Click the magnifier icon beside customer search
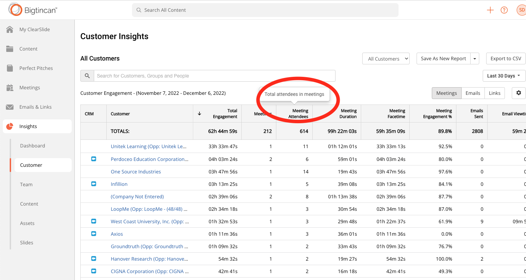The image size is (526, 280). click(x=87, y=76)
